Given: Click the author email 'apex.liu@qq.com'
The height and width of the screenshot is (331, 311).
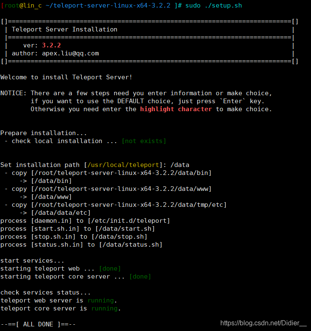Looking at the screenshot, I should [71, 53].
